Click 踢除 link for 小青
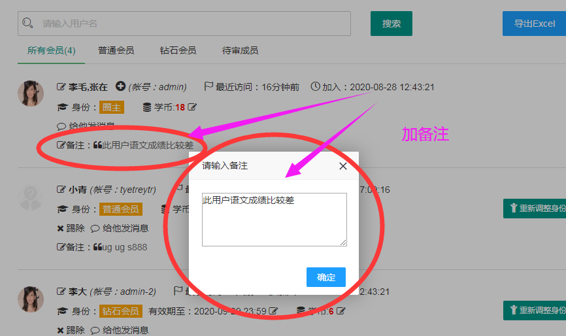This screenshot has height=336, width=566. 71,228
